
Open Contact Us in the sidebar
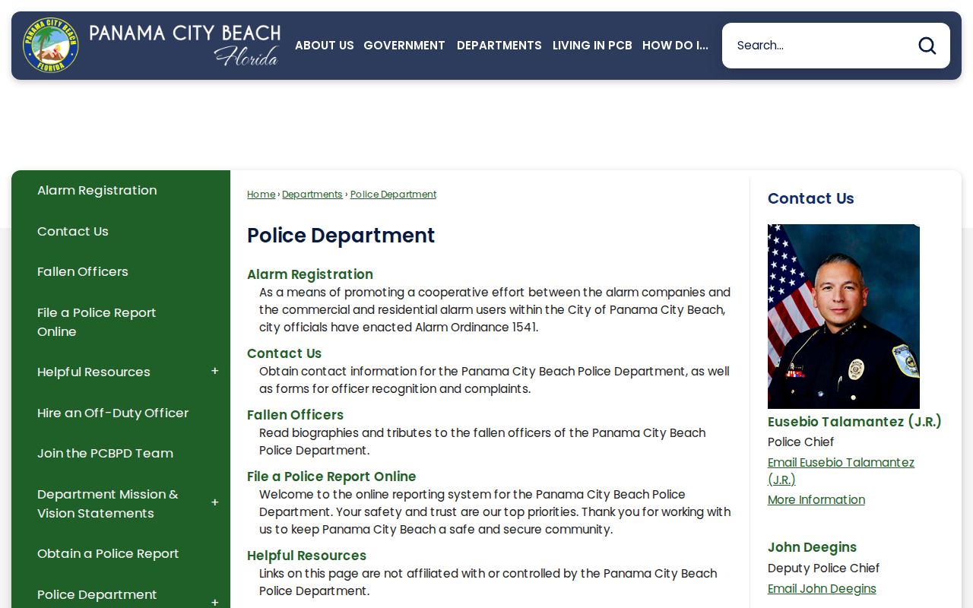(x=73, y=231)
